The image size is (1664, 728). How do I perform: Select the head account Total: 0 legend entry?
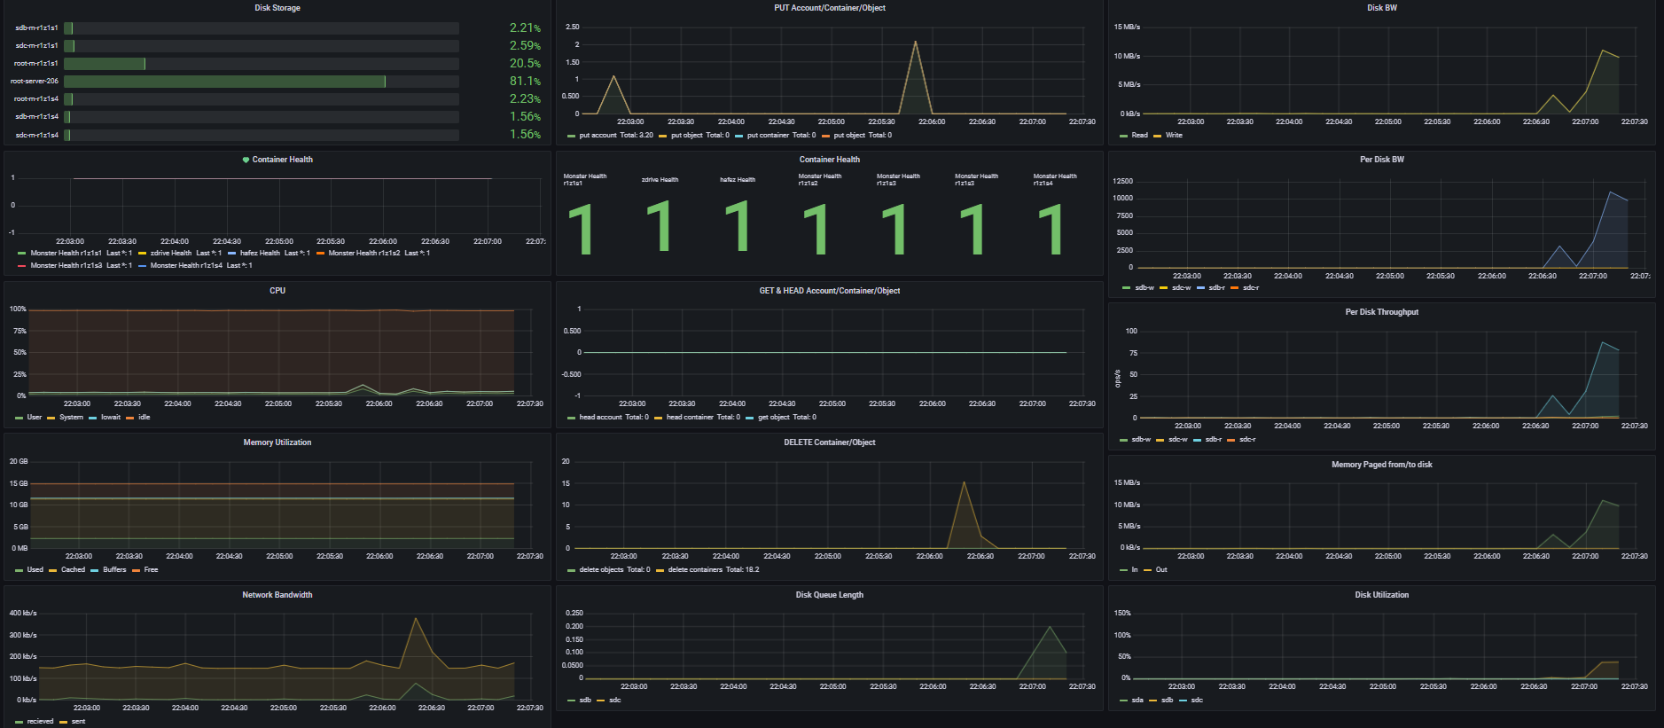pos(613,418)
